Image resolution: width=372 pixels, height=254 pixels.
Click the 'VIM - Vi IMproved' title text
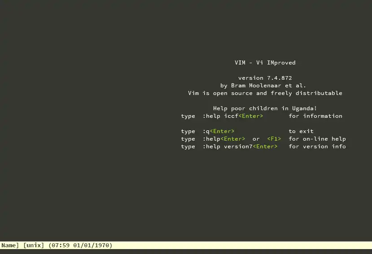click(265, 63)
